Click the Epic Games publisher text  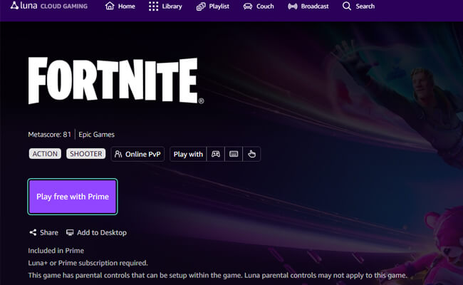(97, 135)
